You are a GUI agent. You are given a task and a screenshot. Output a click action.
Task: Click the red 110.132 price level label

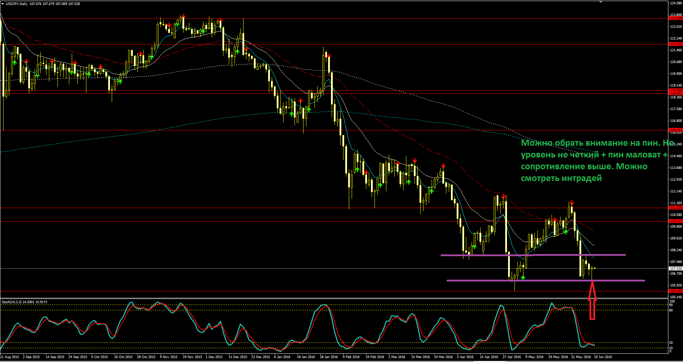[x=676, y=221]
